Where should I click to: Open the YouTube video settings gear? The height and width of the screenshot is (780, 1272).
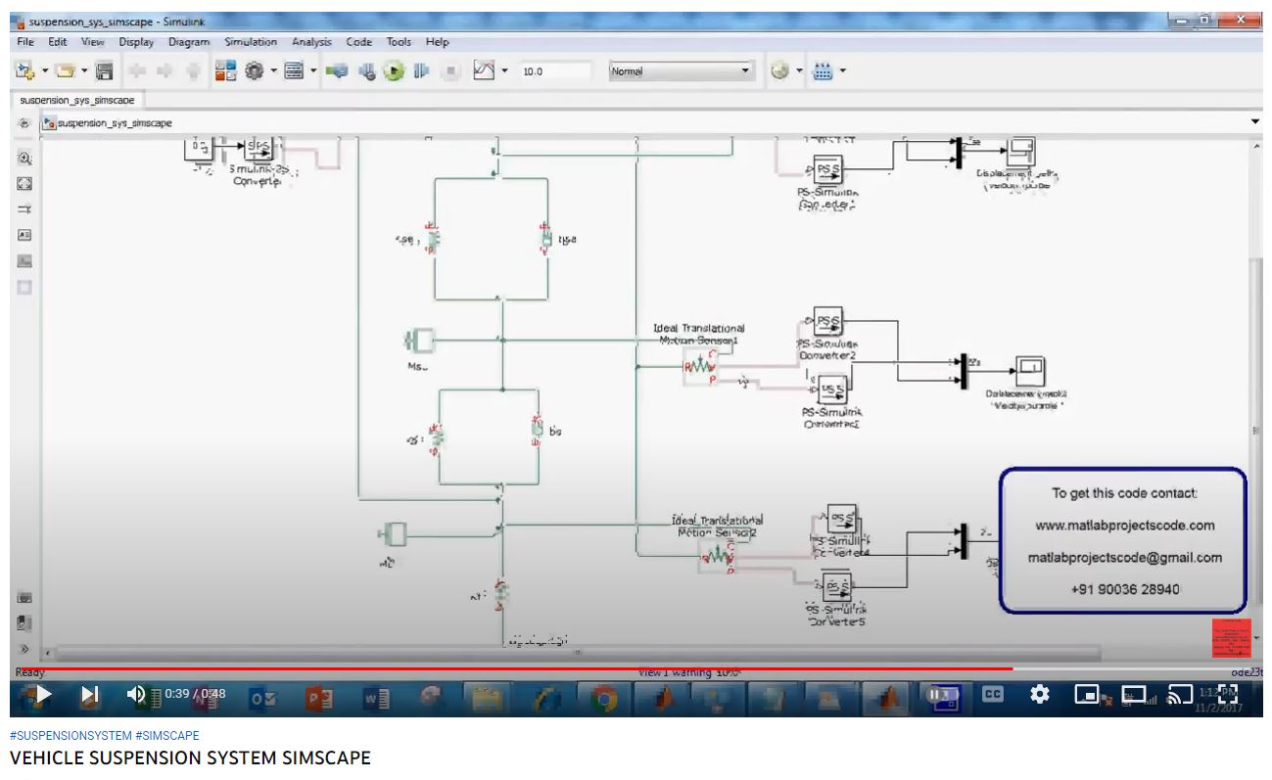[1040, 694]
